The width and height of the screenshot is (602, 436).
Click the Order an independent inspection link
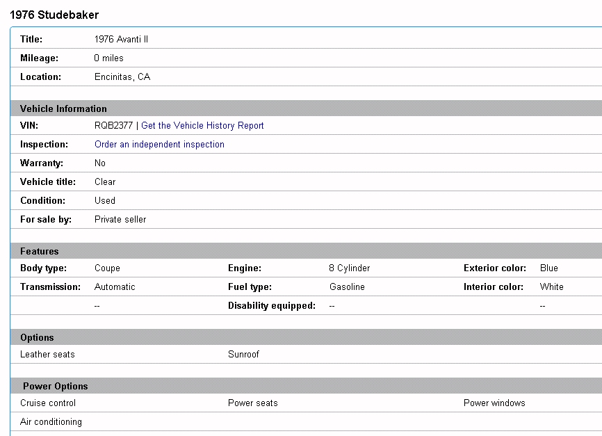pos(159,145)
